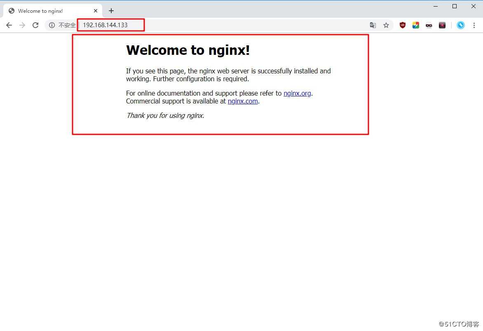Maximize the browser window
The height and width of the screenshot is (331, 483).
point(454,6)
